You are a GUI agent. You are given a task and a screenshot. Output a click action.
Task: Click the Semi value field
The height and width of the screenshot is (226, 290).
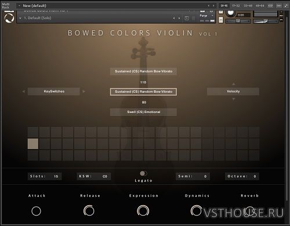tap(193, 176)
